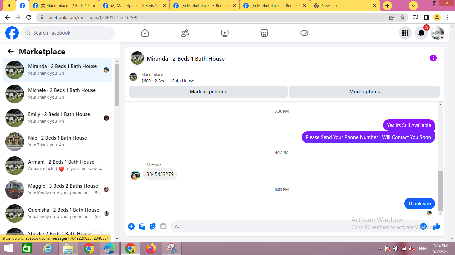Click the conversation list scrollbar thumb
Screen dimensions: 455x255
pyautogui.click(x=117, y=85)
